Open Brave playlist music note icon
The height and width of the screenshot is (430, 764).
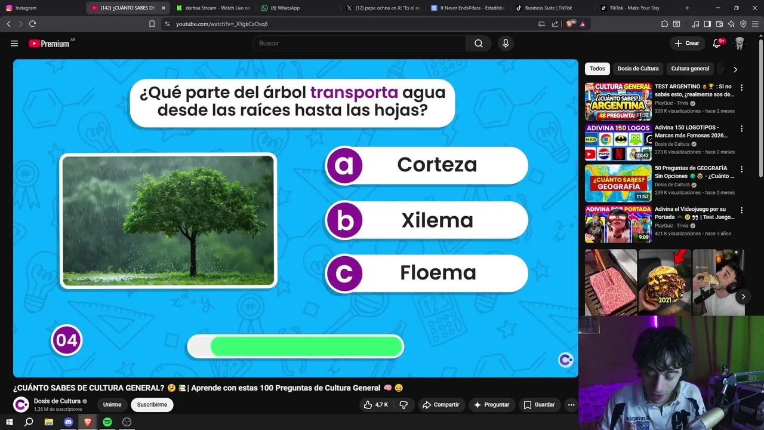coord(695,24)
